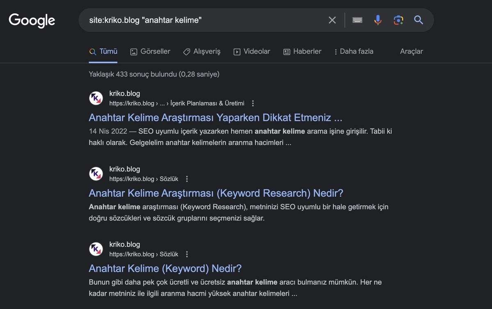
Task: Open three-dot menu beside Keyword Research Nedir result
Action: [x=187, y=179]
